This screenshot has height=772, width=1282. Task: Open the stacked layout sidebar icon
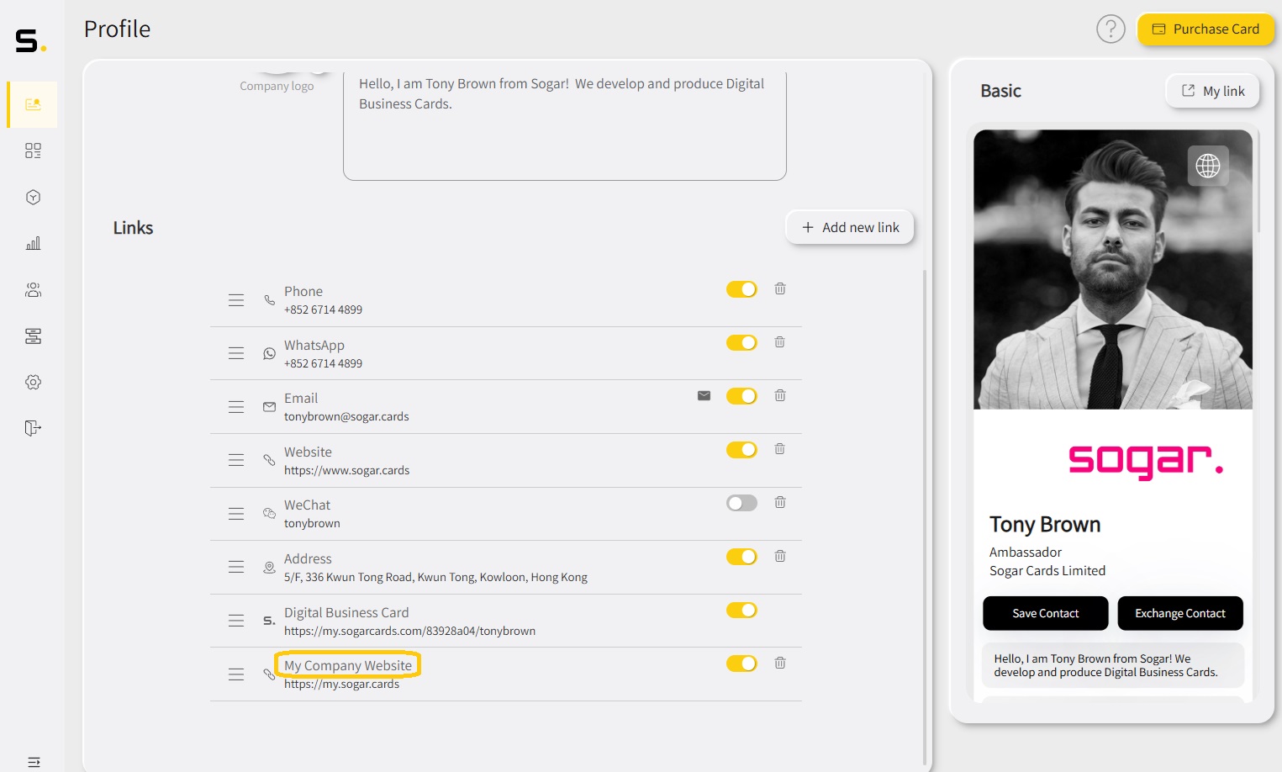33,336
